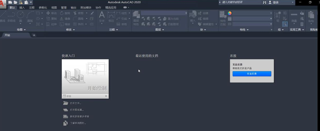
Task: Toggle the highlighted group selection button
Action: 285,24
